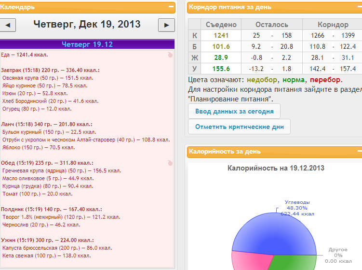Open the Завтрак (15:18) meal heading
The height and width of the screenshot is (270, 362).
[x=50, y=70]
